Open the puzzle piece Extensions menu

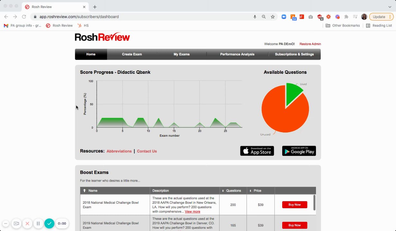coord(346,17)
